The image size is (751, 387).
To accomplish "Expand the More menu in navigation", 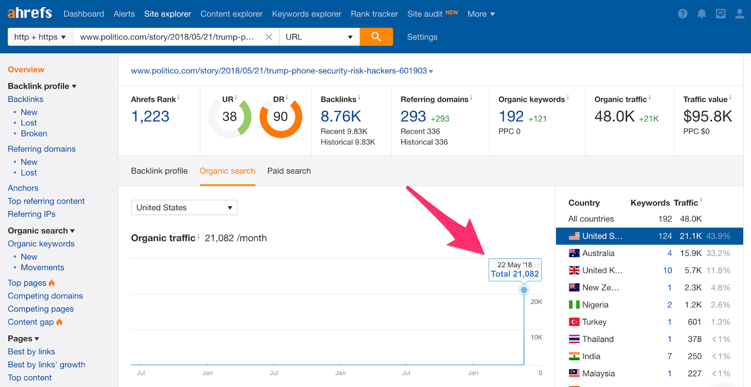I will 481,14.
